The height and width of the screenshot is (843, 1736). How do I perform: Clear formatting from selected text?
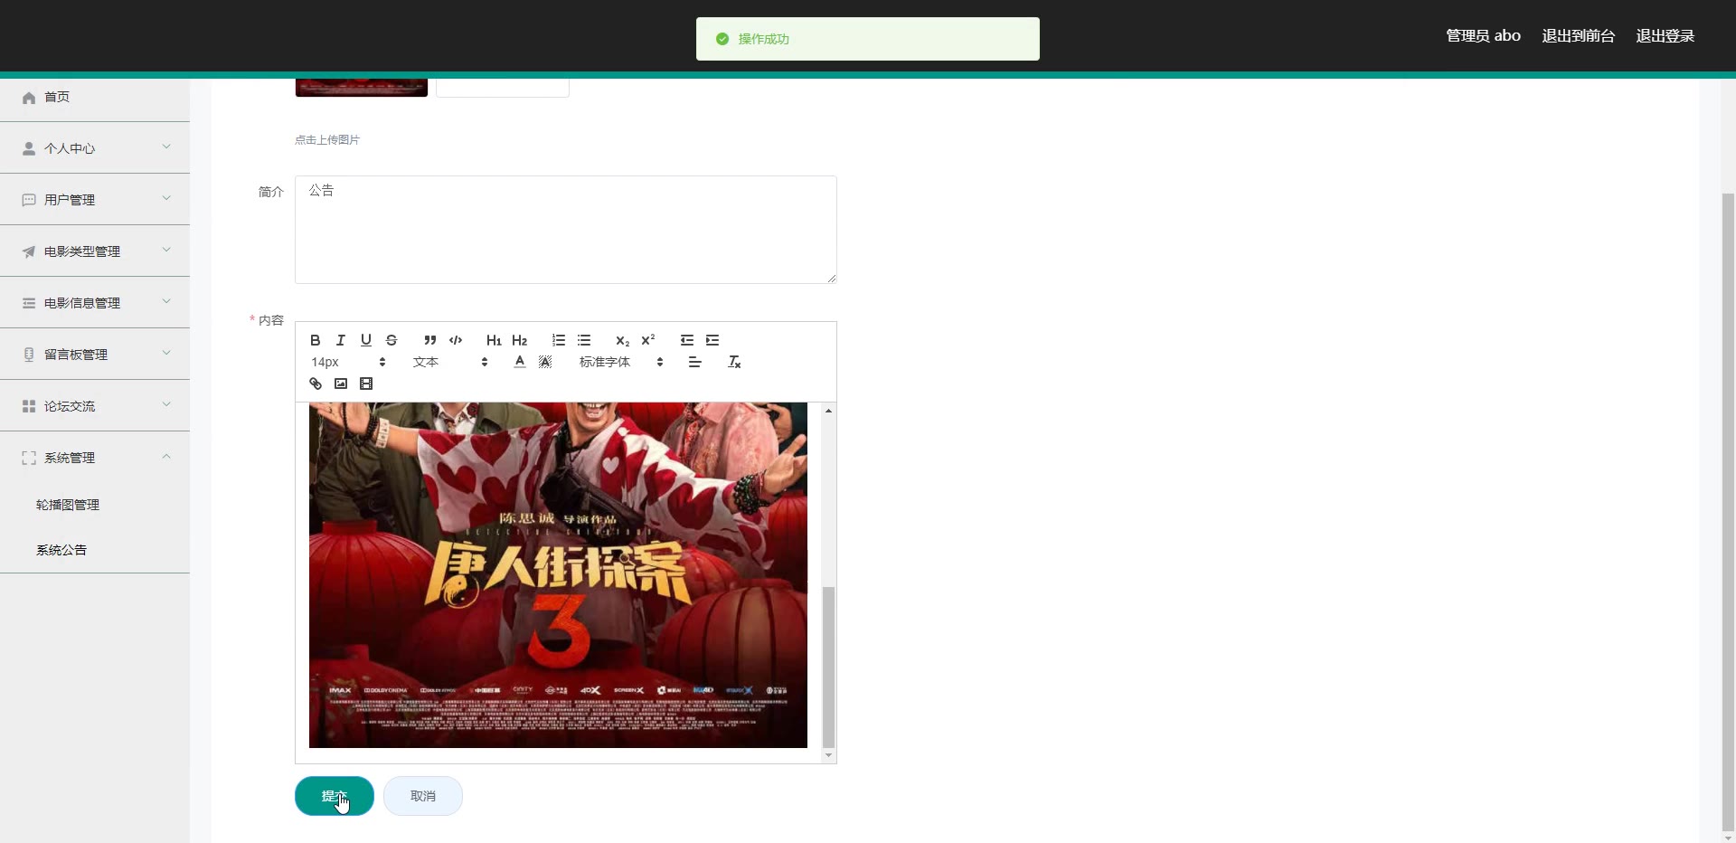pos(733,362)
